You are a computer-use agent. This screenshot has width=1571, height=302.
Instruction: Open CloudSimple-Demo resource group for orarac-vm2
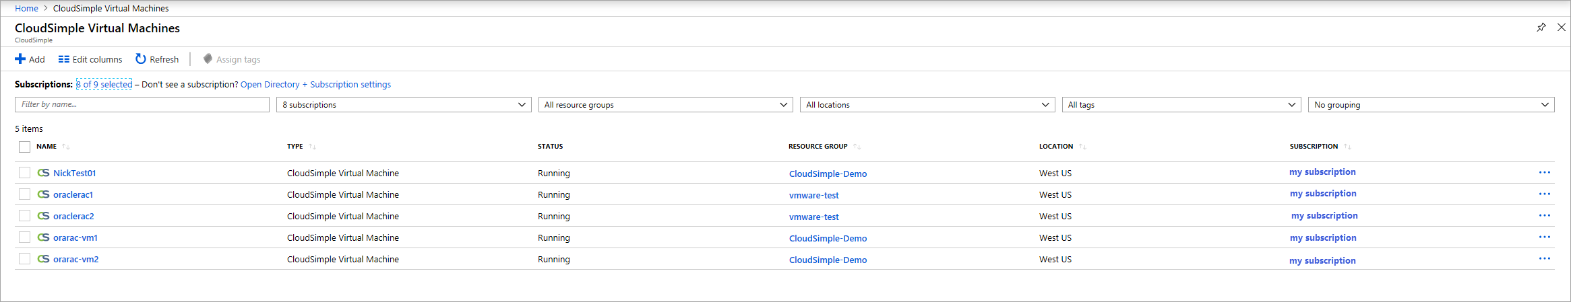(828, 260)
